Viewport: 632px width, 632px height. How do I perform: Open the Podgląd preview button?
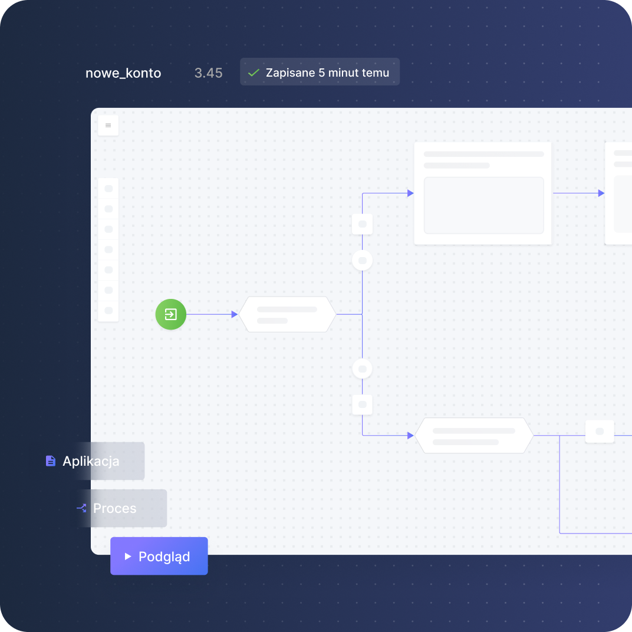(x=159, y=556)
